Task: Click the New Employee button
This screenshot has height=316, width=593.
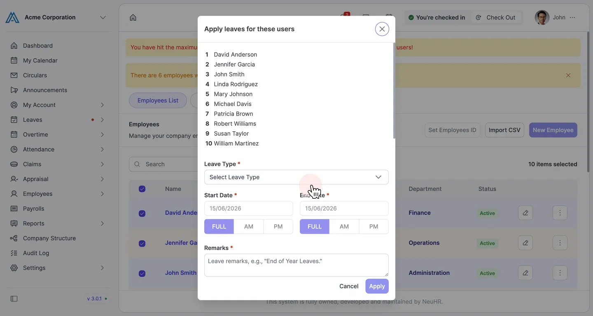Action: coord(553,130)
